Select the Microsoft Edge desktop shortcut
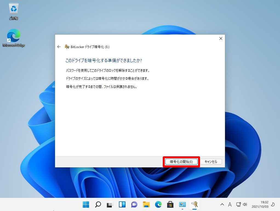 coord(14,38)
